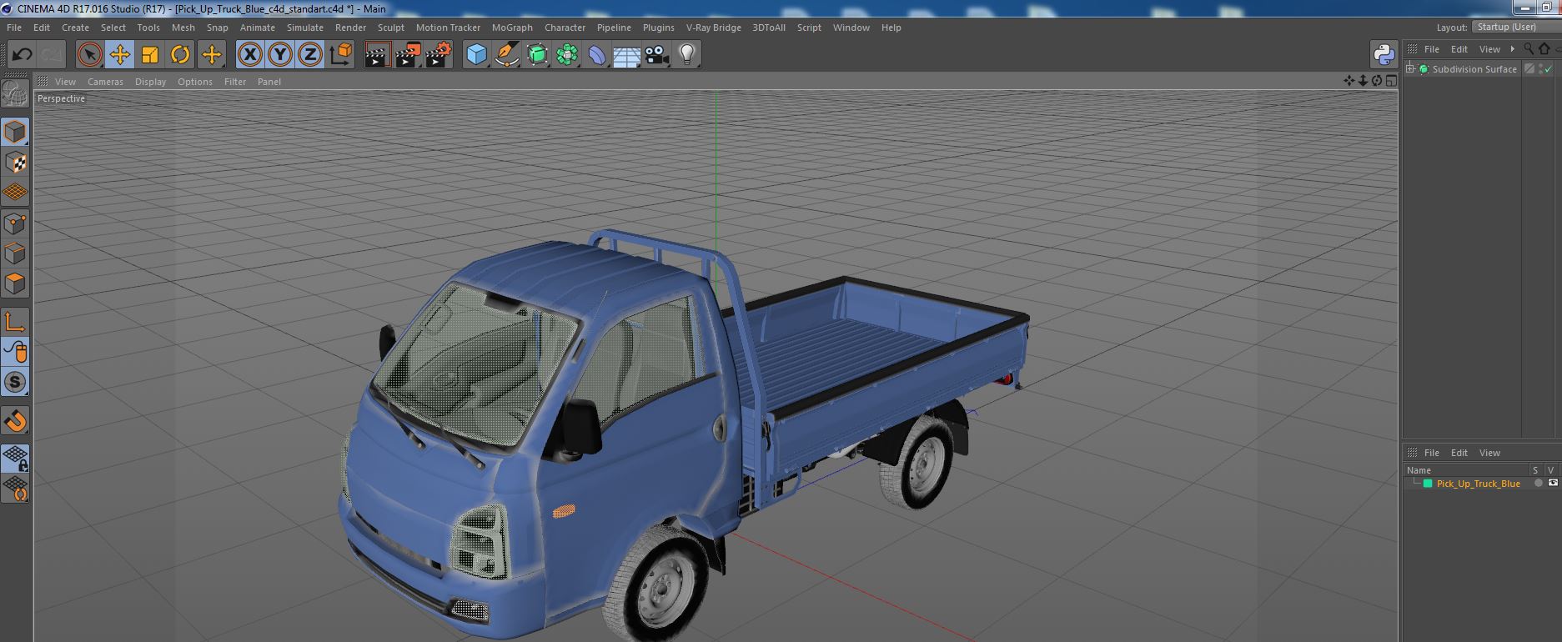Click the Bend deformer icon
Viewport: 1562px width, 642px height.
point(597,55)
